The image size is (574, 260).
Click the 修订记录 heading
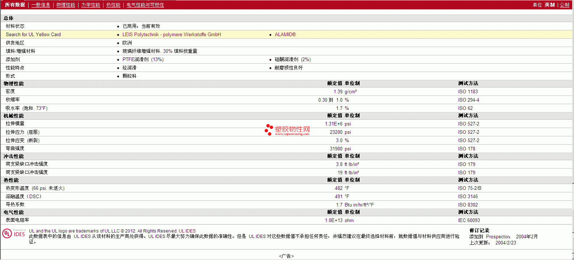pos(479,230)
